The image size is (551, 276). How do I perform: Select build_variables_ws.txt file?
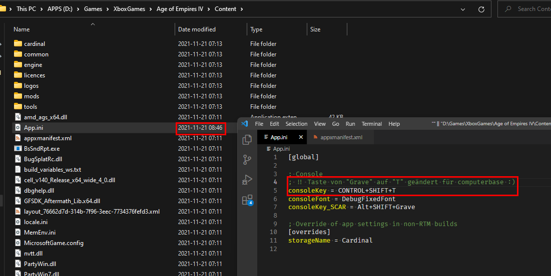point(53,170)
